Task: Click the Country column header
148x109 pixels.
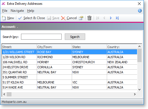Action: [x=122, y=47]
